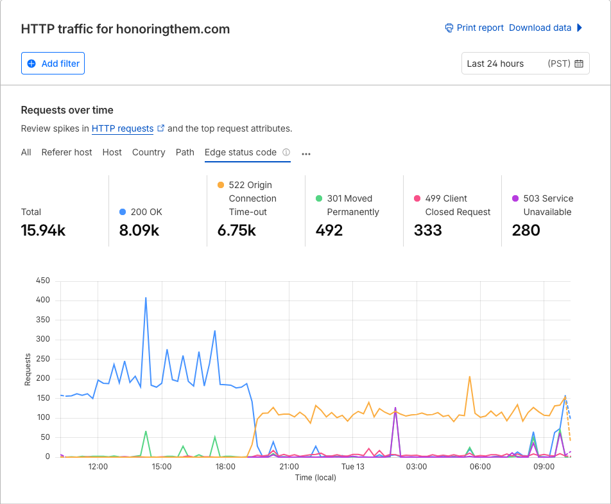Image resolution: width=611 pixels, height=504 pixels.
Task: Switch to the Referer host tab
Action: coord(67,152)
